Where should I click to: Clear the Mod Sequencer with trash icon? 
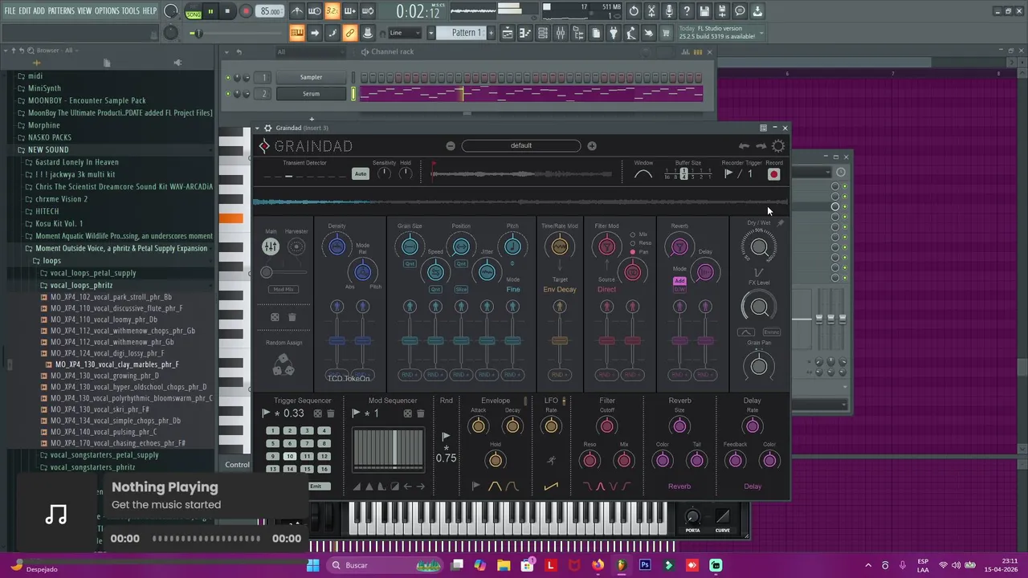point(420,413)
